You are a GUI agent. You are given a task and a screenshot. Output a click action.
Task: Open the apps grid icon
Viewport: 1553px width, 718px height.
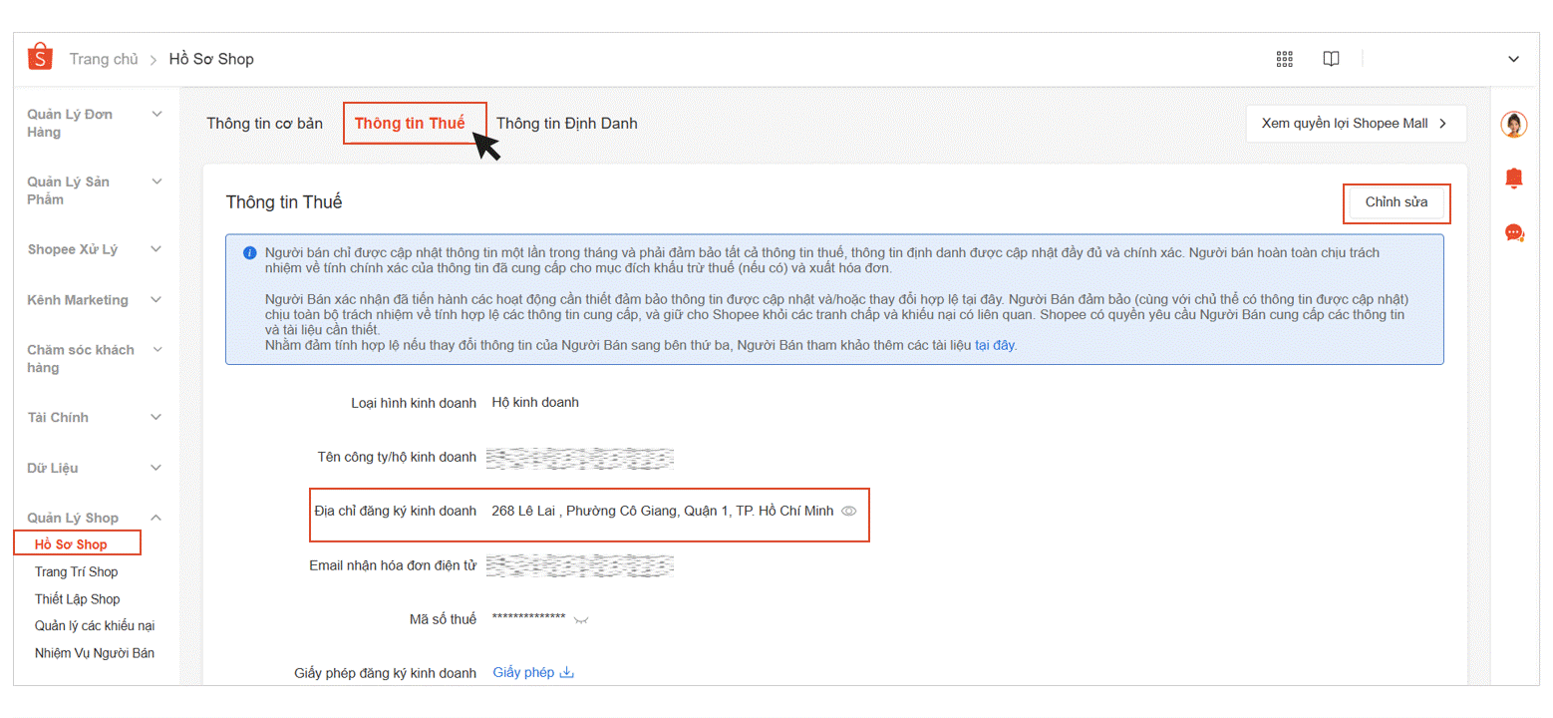point(1284,59)
